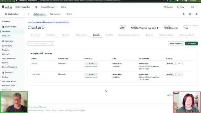Open the default index link

(x=35, y=63)
